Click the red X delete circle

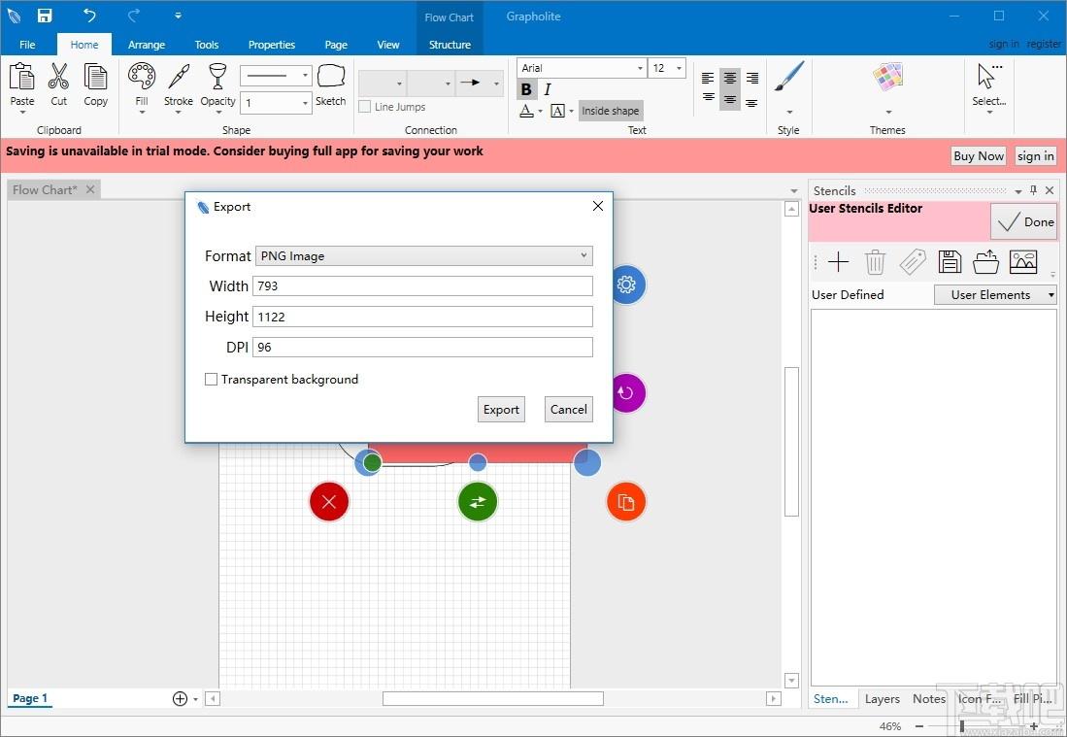coord(329,502)
